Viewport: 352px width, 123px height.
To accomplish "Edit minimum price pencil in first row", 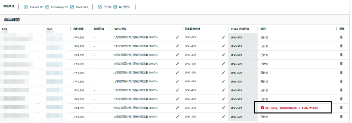I will pyautogui.click(x=223, y=37).
